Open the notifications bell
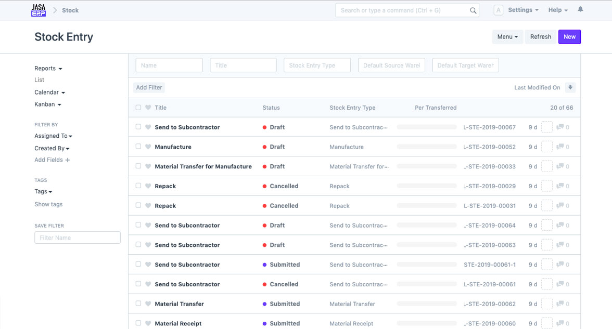 pos(580,10)
